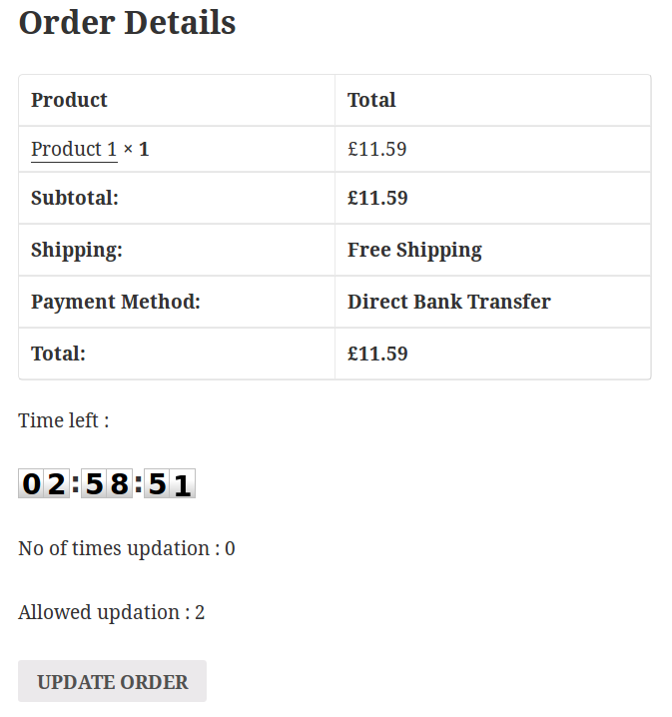Click the countdown hours digits 02

point(44,483)
